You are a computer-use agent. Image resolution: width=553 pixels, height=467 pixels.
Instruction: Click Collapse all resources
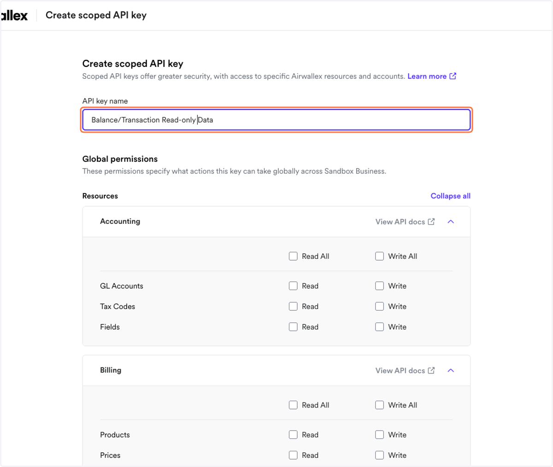tap(450, 196)
